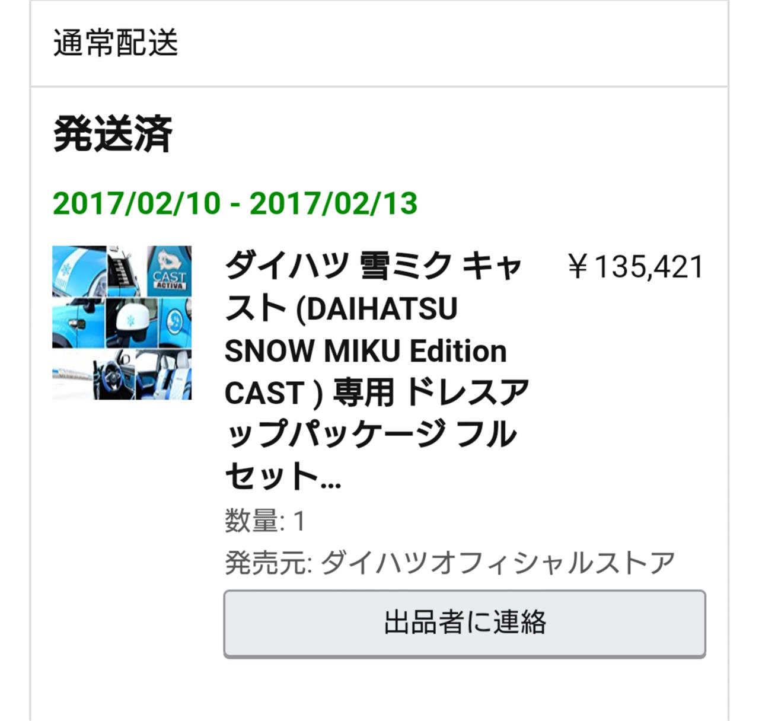
Task: Open the ダイハツオフィシャルストア seller name
Action: click(x=498, y=562)
